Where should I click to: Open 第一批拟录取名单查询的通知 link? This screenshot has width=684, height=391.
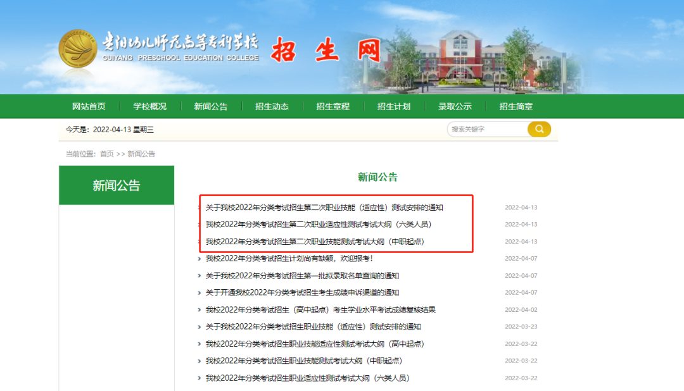pos(302,275)
